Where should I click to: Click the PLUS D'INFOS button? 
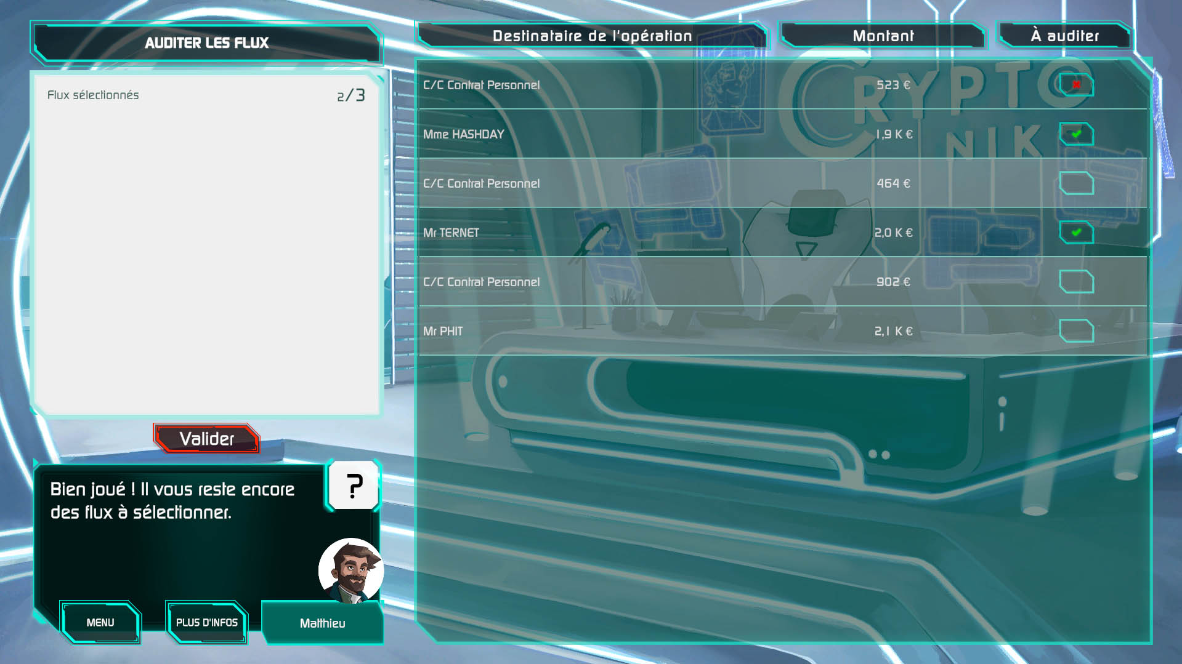click(x=207, y=622)
